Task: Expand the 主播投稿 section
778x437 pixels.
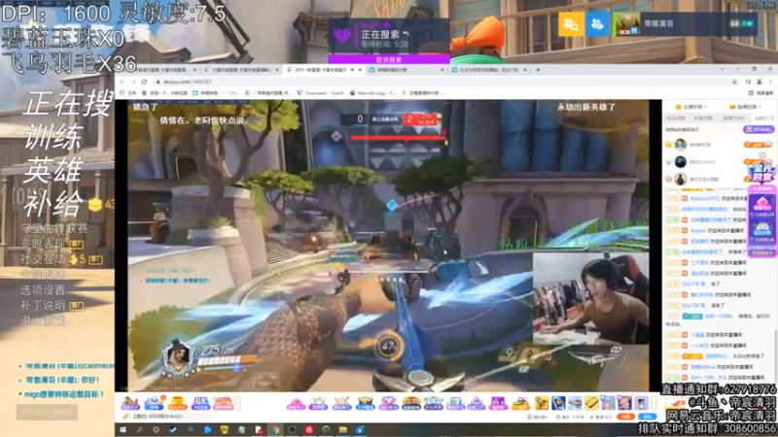Action: click(x=691, y=107)
